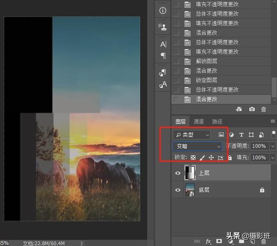Screen dimensions: 277x246
Task: Click the link layers chain icon
Action: (x=197, y=241)
